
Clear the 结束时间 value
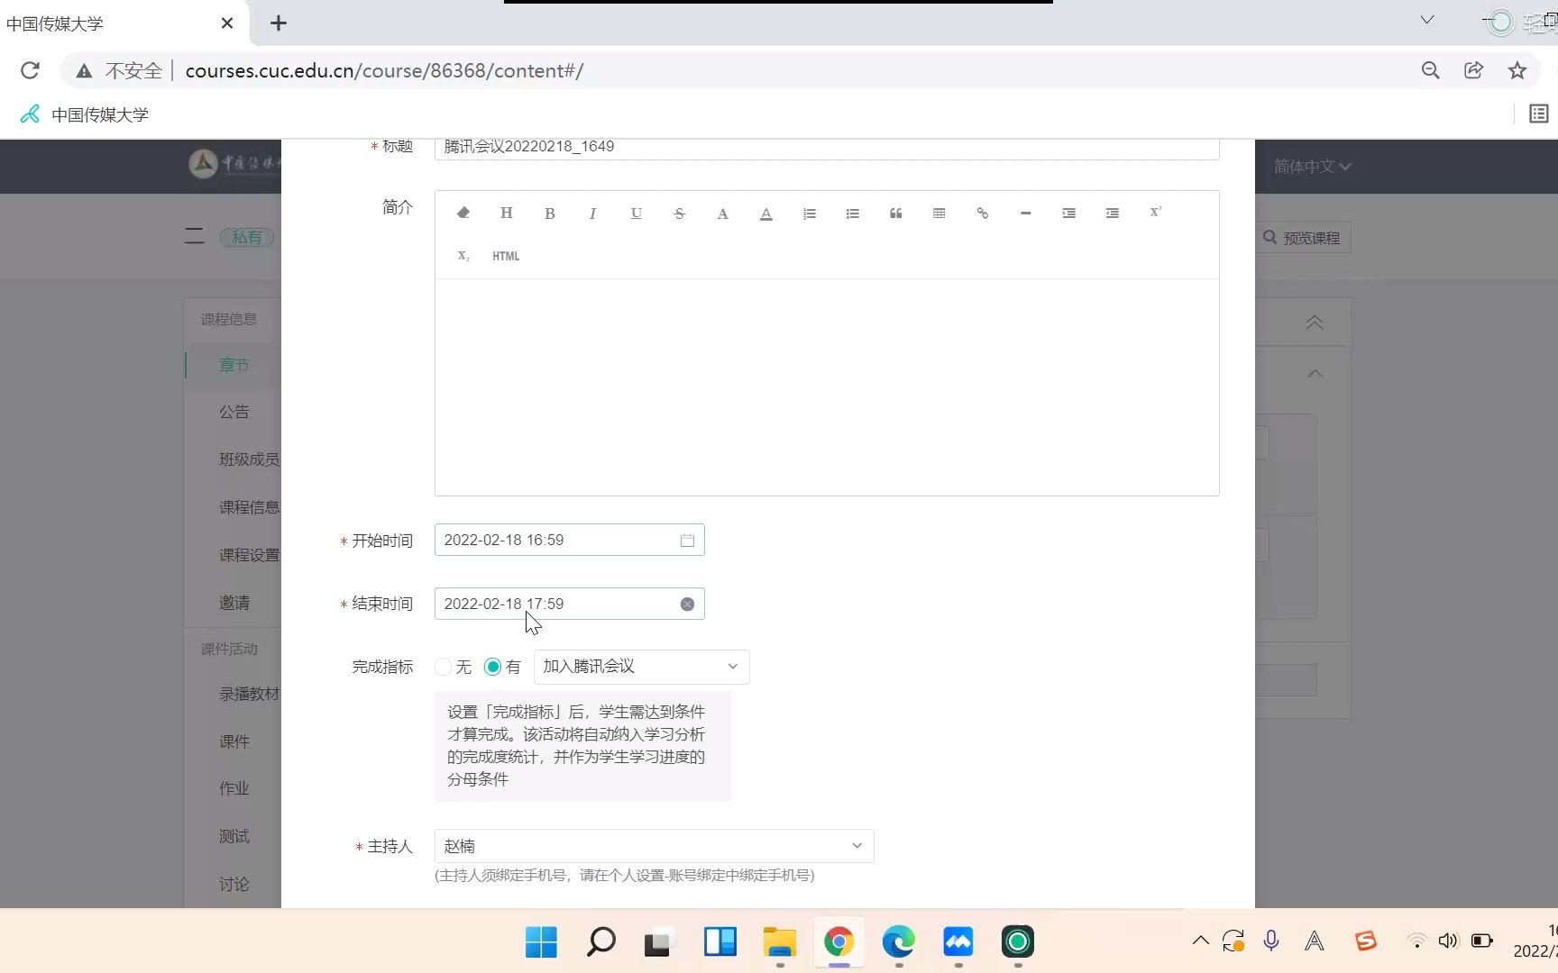[687, 604]
